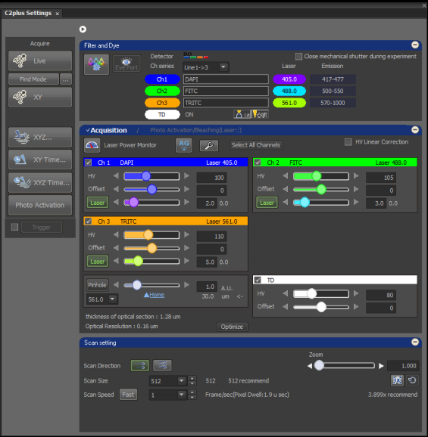Image resolution: width=428 pixels, height=437 pixels.
Task: Enable HV Linear Correction checkbox
Action: tap(348, 142)
